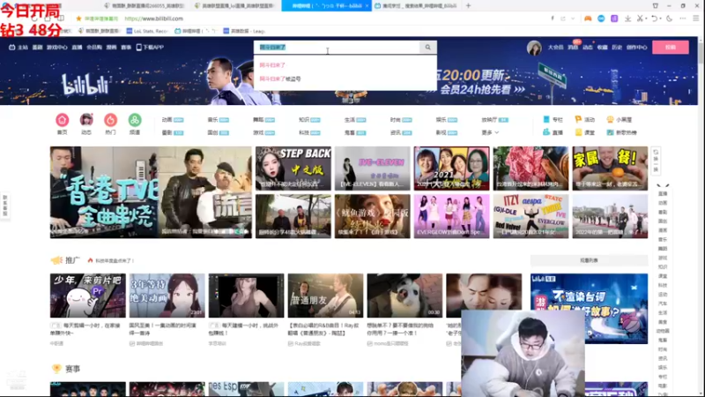Click the search magnifier button
Screen dimensions: 705x397
[x=427, y=48]
